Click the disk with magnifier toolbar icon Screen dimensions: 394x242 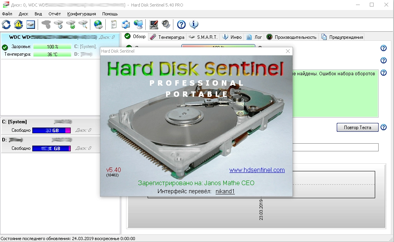click(x=83, y=25)
